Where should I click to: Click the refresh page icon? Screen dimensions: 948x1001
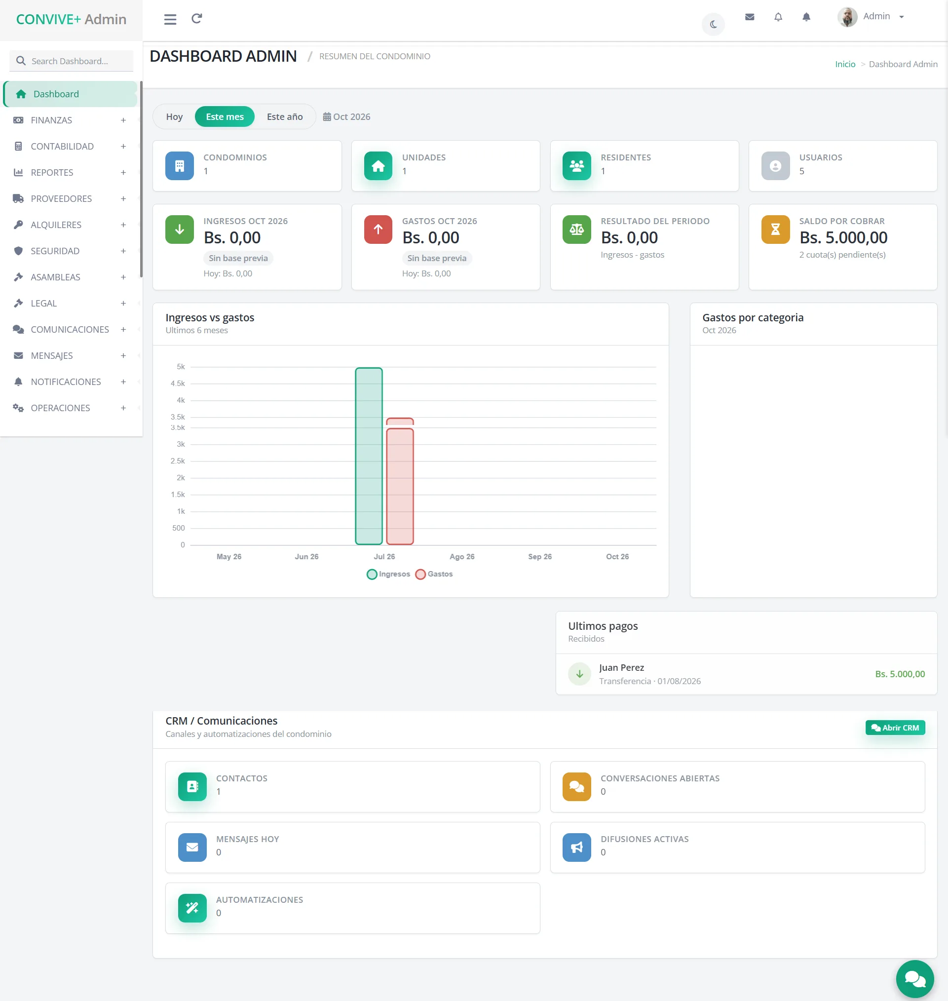point(196,19)
